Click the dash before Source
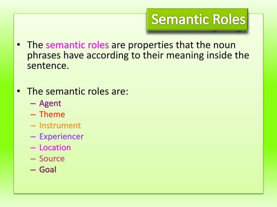Viewport: 277px width, 207px height. (33, 159)
